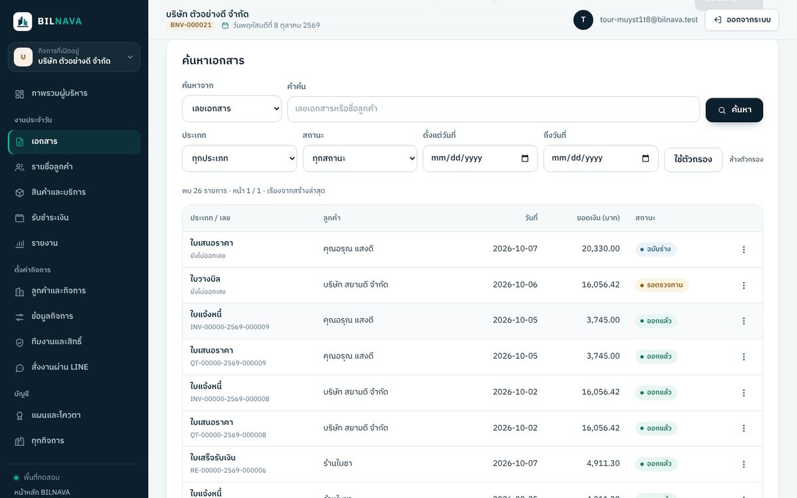Open the three-dot menu for INV-00000-2569-000009
The image size is (797, 498).
coord(744,321)
